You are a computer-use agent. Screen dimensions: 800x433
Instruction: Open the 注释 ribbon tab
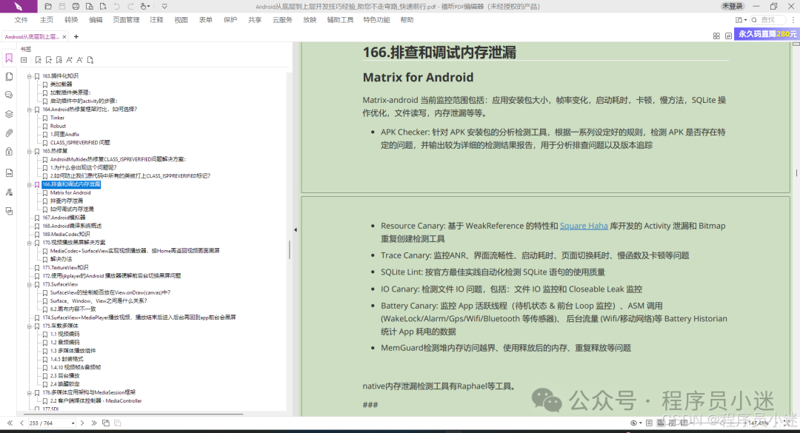[x=156, y=20]
